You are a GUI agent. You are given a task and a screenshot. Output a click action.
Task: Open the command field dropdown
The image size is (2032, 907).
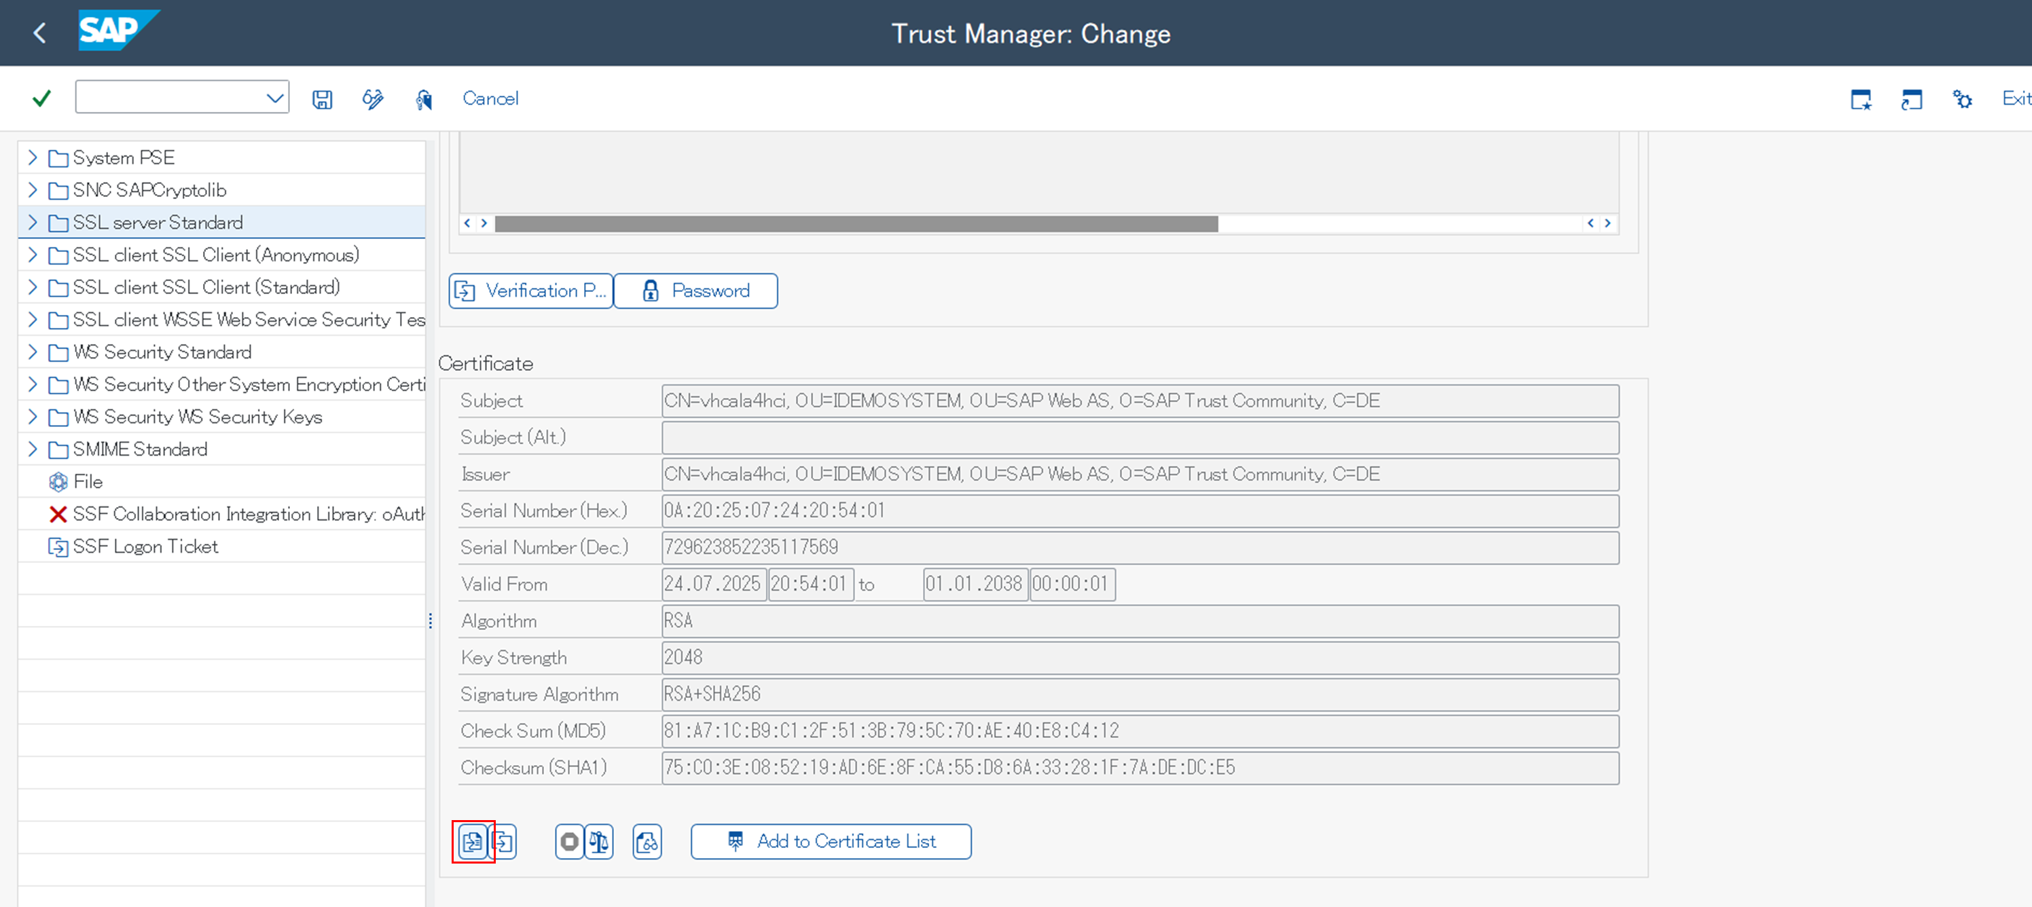[x=274, y=98]
